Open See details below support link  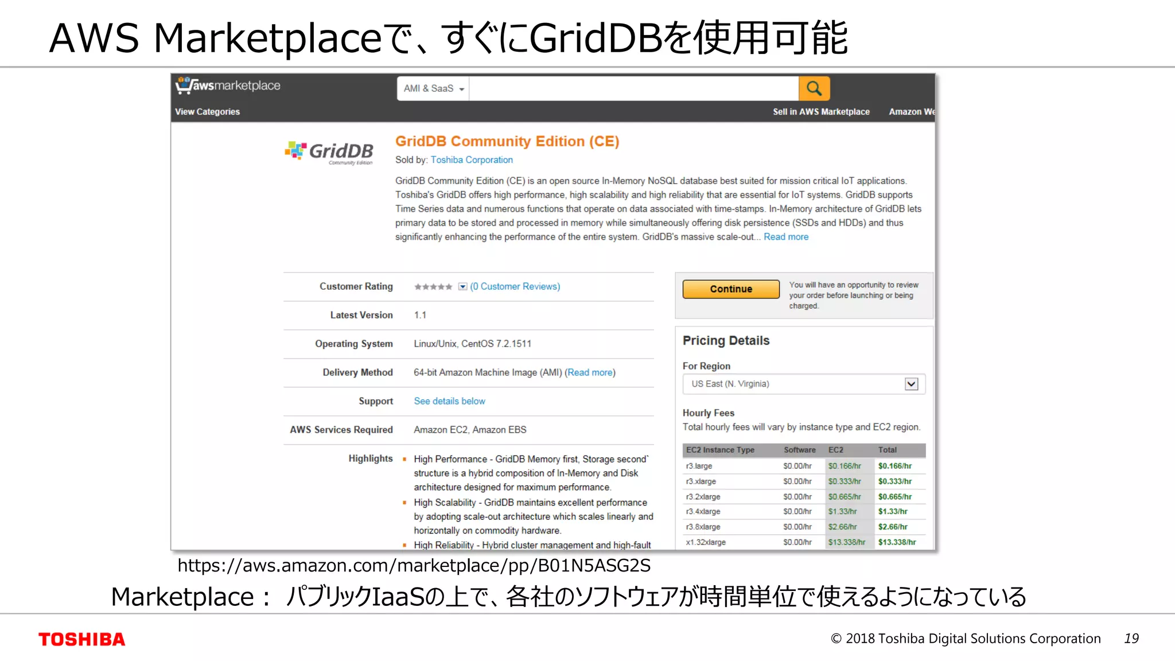tap(449, 401)
